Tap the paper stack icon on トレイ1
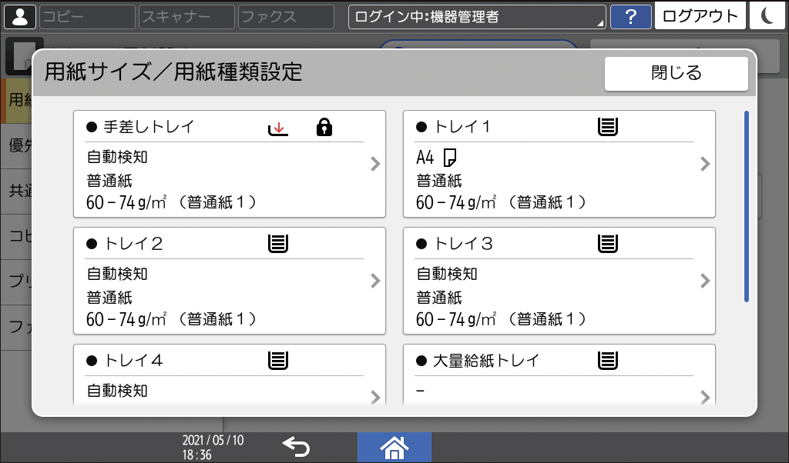The width and height of the screenshot is (789, 463). pyautogui.click(x=608, y=127)
